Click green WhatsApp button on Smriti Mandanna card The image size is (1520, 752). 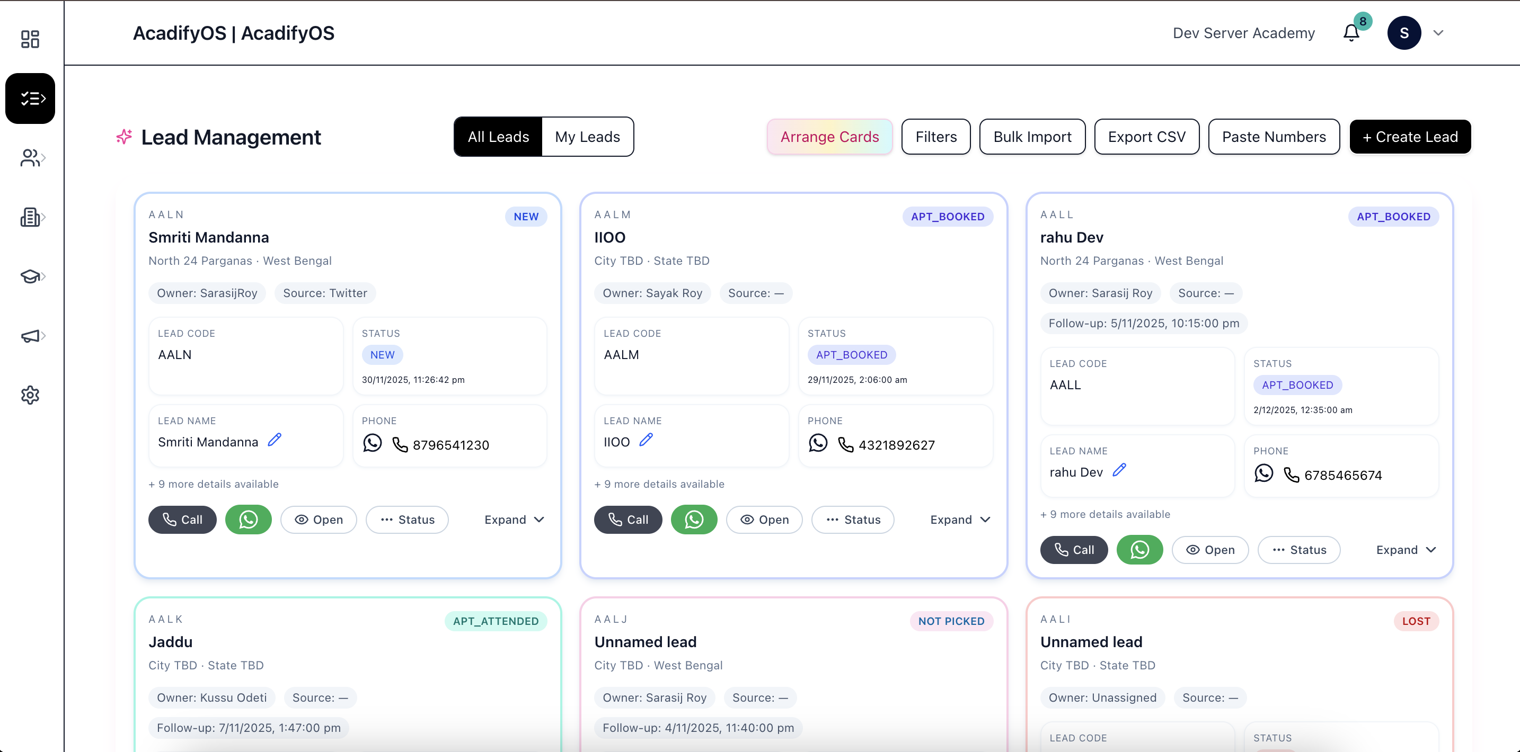(249, 520)
